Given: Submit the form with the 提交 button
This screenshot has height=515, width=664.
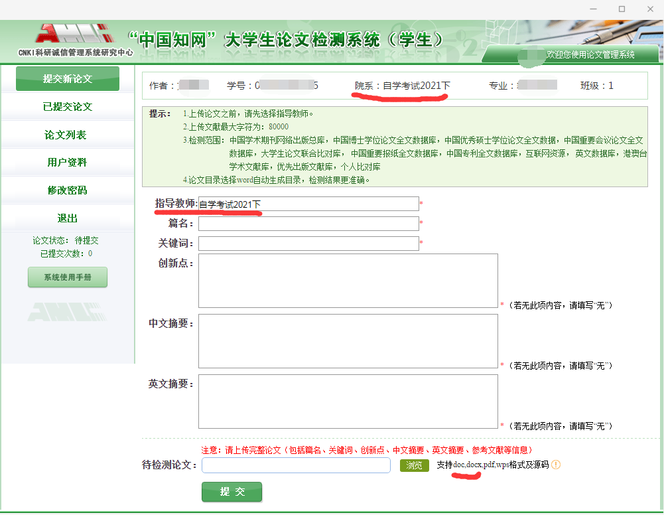Looking at the screenshot, I should coord(232,492).
